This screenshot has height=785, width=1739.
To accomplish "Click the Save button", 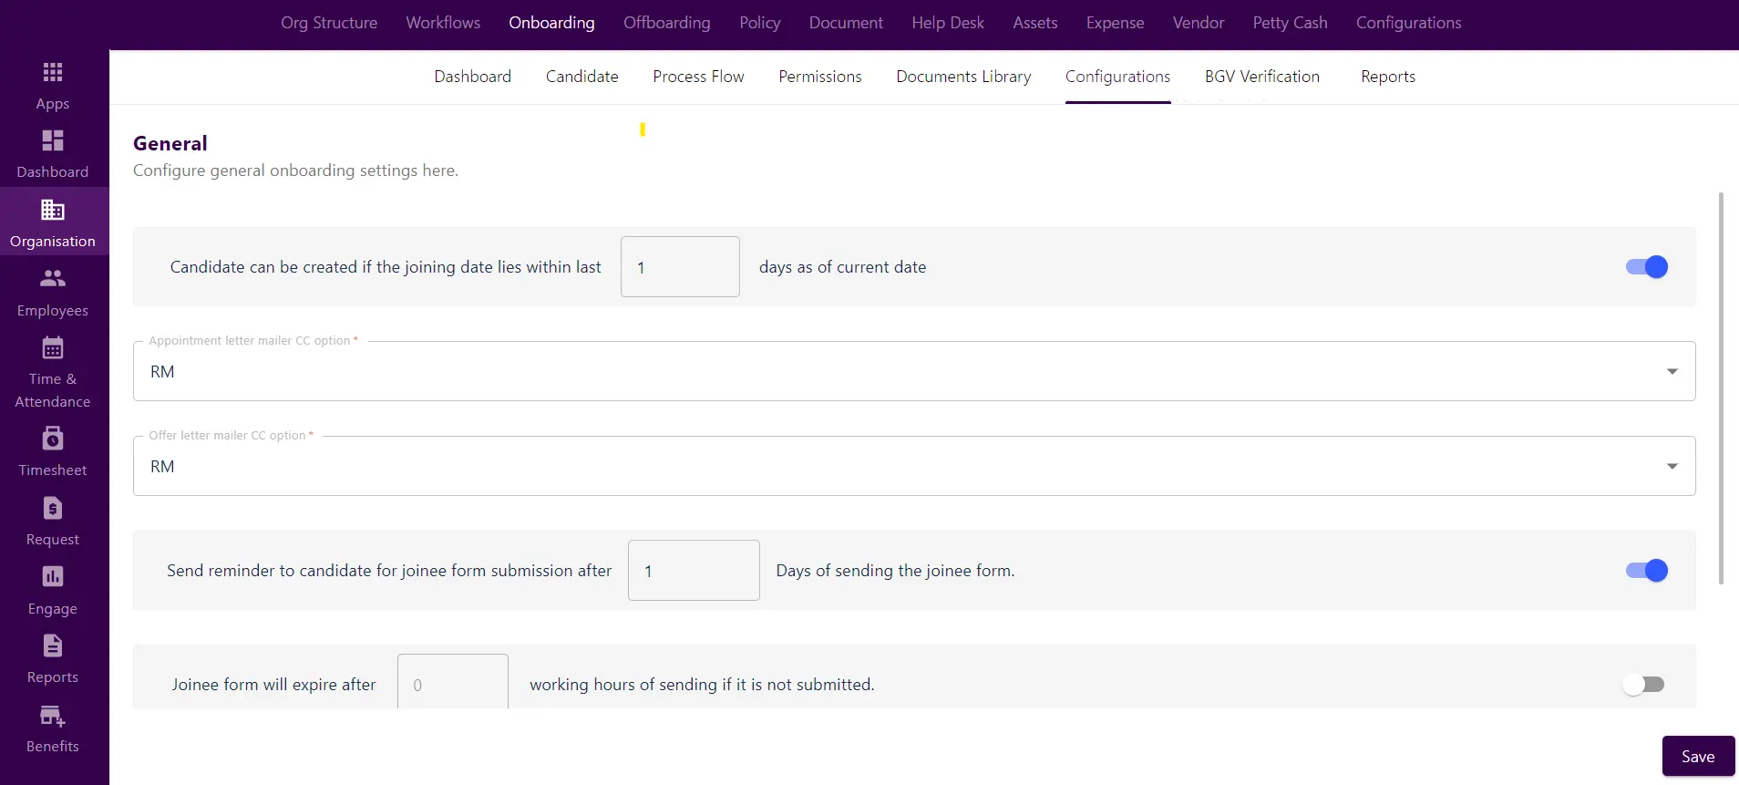I will tap(1698, 757).
